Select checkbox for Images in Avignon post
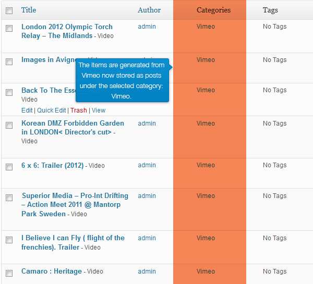 coord(9,61)
